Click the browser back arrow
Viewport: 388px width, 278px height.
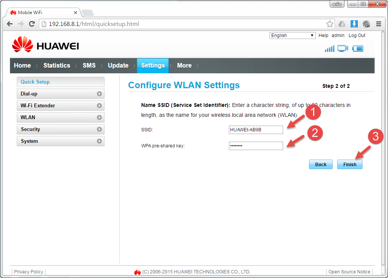click(10, 24)
